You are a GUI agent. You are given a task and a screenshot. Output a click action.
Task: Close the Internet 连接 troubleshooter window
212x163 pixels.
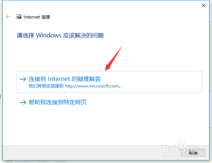click(203, 5)
